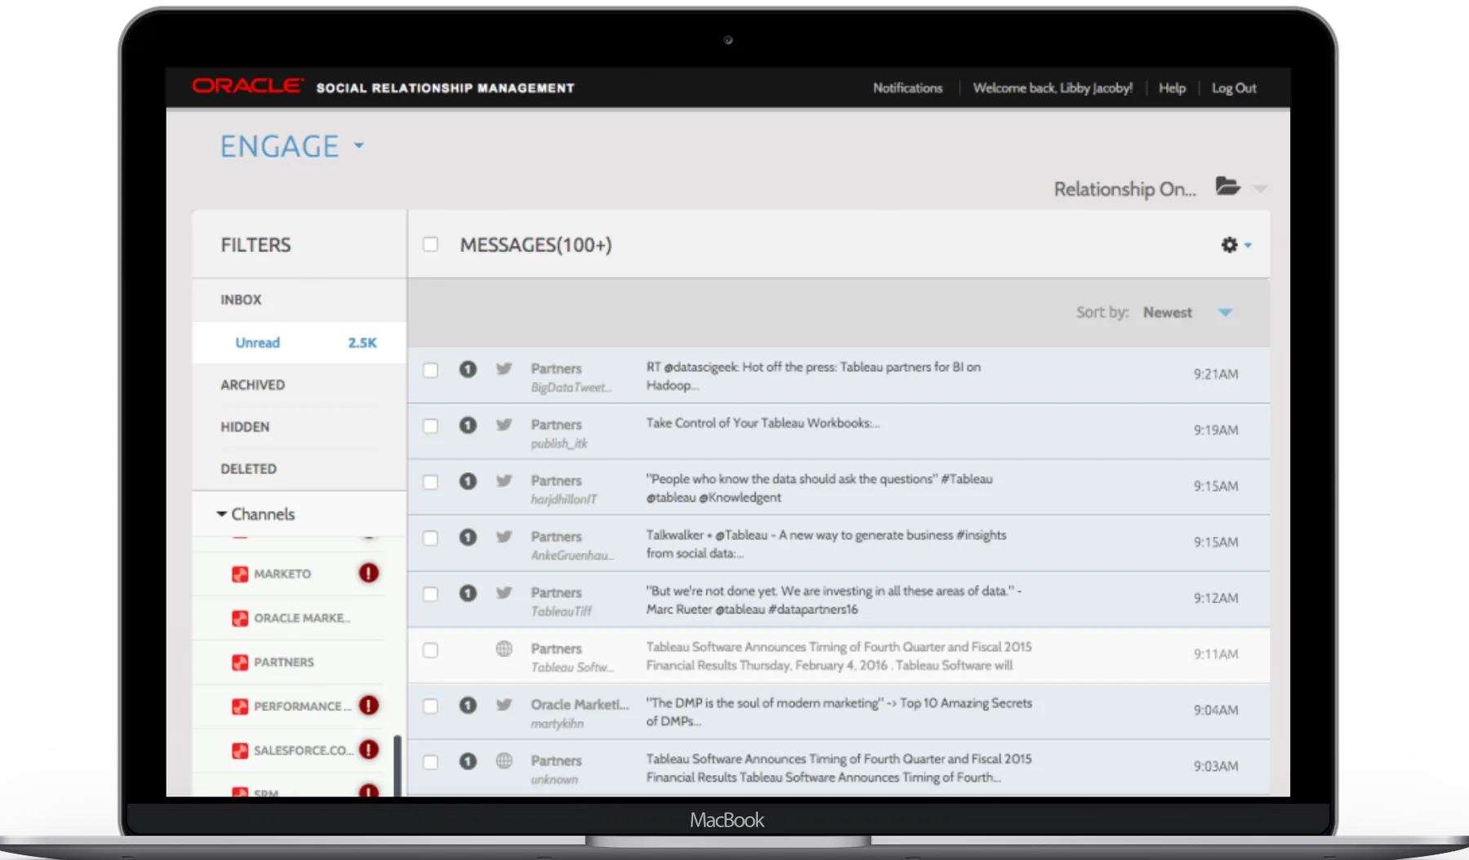Check the box for the 9:04AM Oracle Marketi message
This screenshot has width=1469, height=860.
click(x=431, y=706)
